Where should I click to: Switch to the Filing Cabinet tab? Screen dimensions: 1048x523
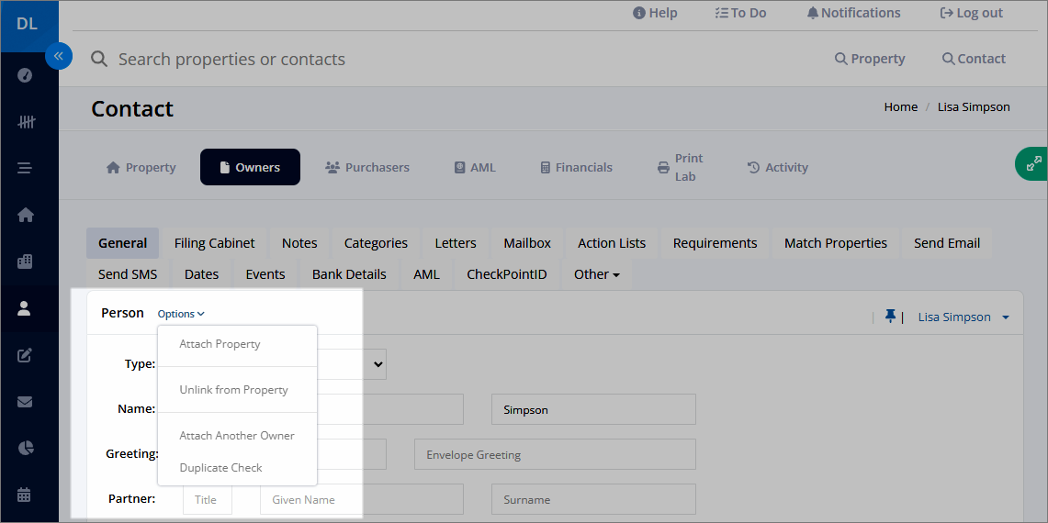pos(215,243)
